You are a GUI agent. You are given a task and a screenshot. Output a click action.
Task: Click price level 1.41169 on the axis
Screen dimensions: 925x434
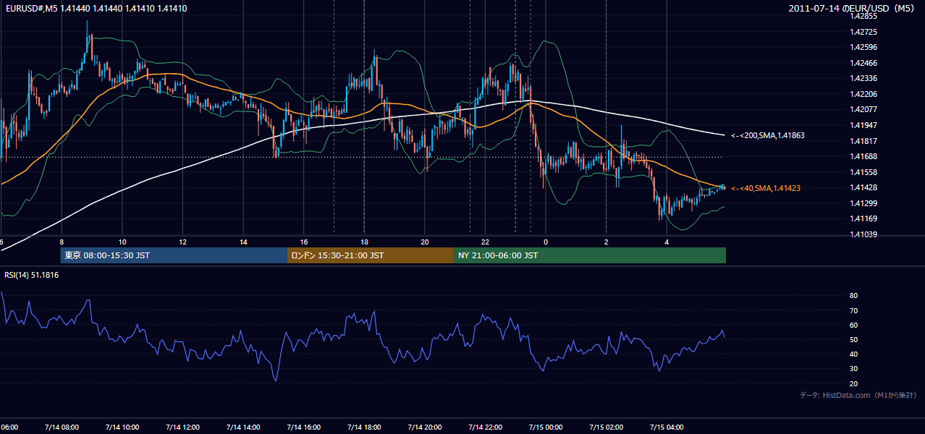click(x=863, y=218)
